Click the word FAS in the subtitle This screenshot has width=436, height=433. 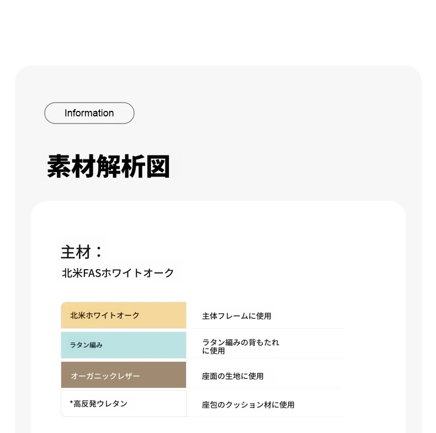(x=92, y=273)
